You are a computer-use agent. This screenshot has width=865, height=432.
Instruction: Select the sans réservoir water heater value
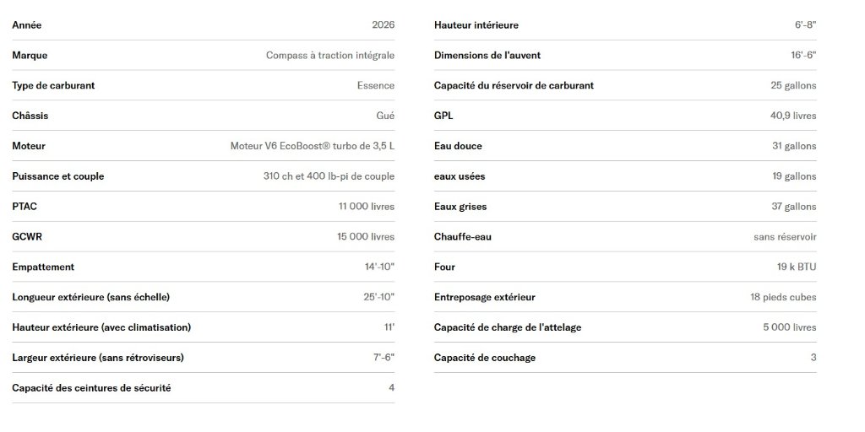[785, 237]
